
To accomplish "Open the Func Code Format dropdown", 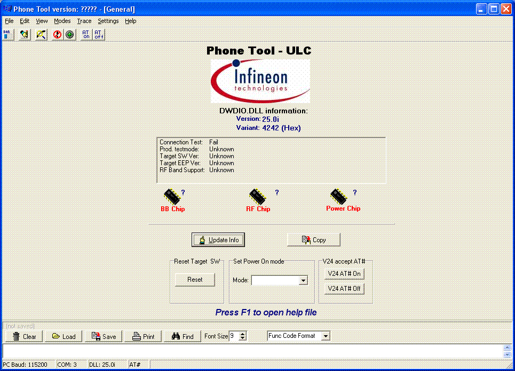I will 326,336.
